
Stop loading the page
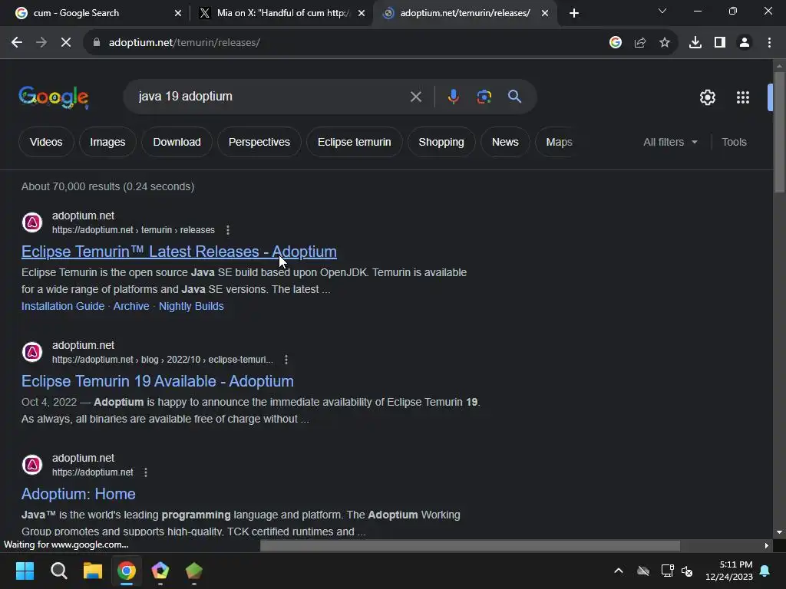tap(66, 43)
